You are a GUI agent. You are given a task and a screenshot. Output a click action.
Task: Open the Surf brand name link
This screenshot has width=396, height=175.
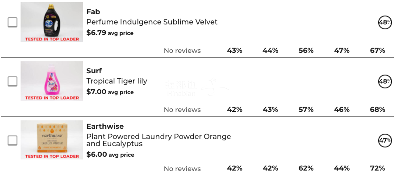[94, 71]
